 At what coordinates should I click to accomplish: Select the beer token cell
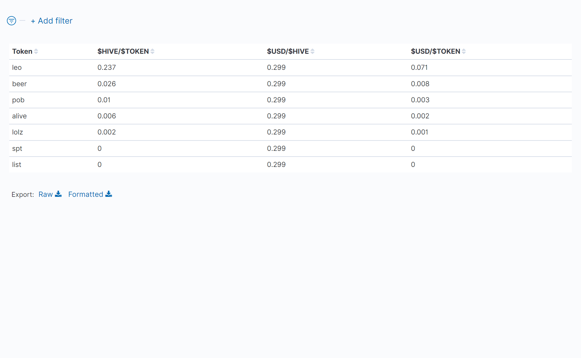[19, 84]
